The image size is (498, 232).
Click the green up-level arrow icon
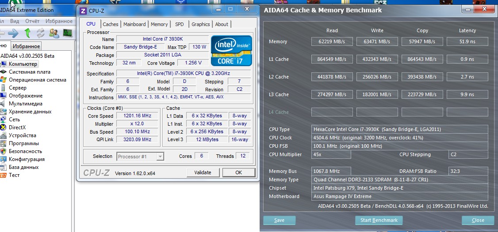pyautogui.click(x=27, y=33)
